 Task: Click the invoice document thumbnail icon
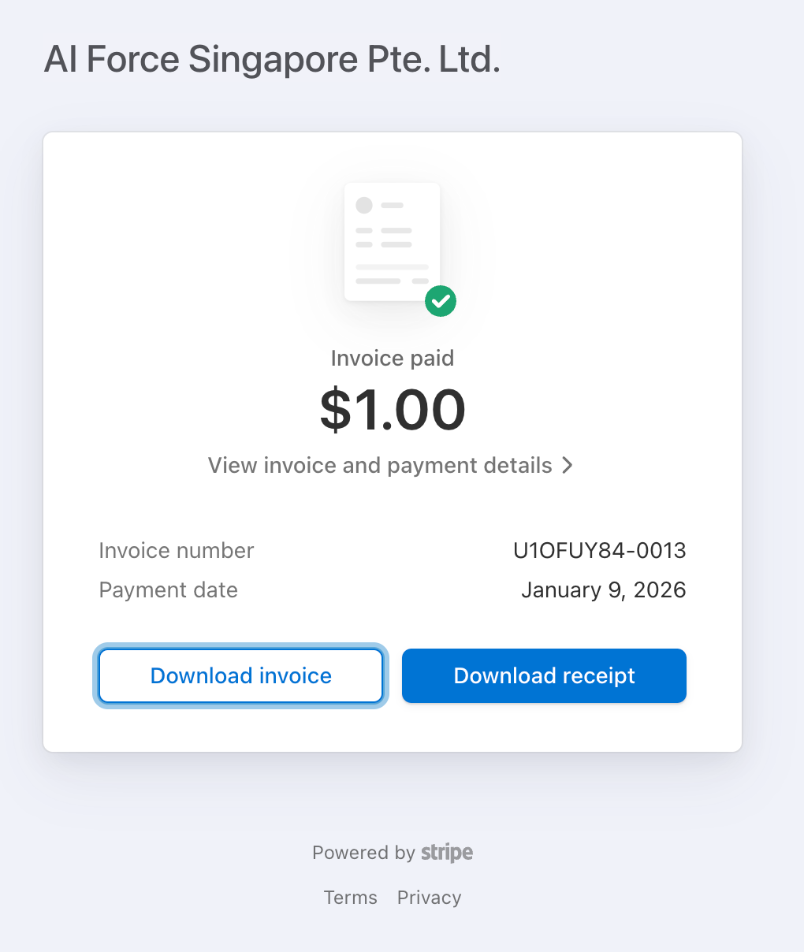tap(392, 240)
